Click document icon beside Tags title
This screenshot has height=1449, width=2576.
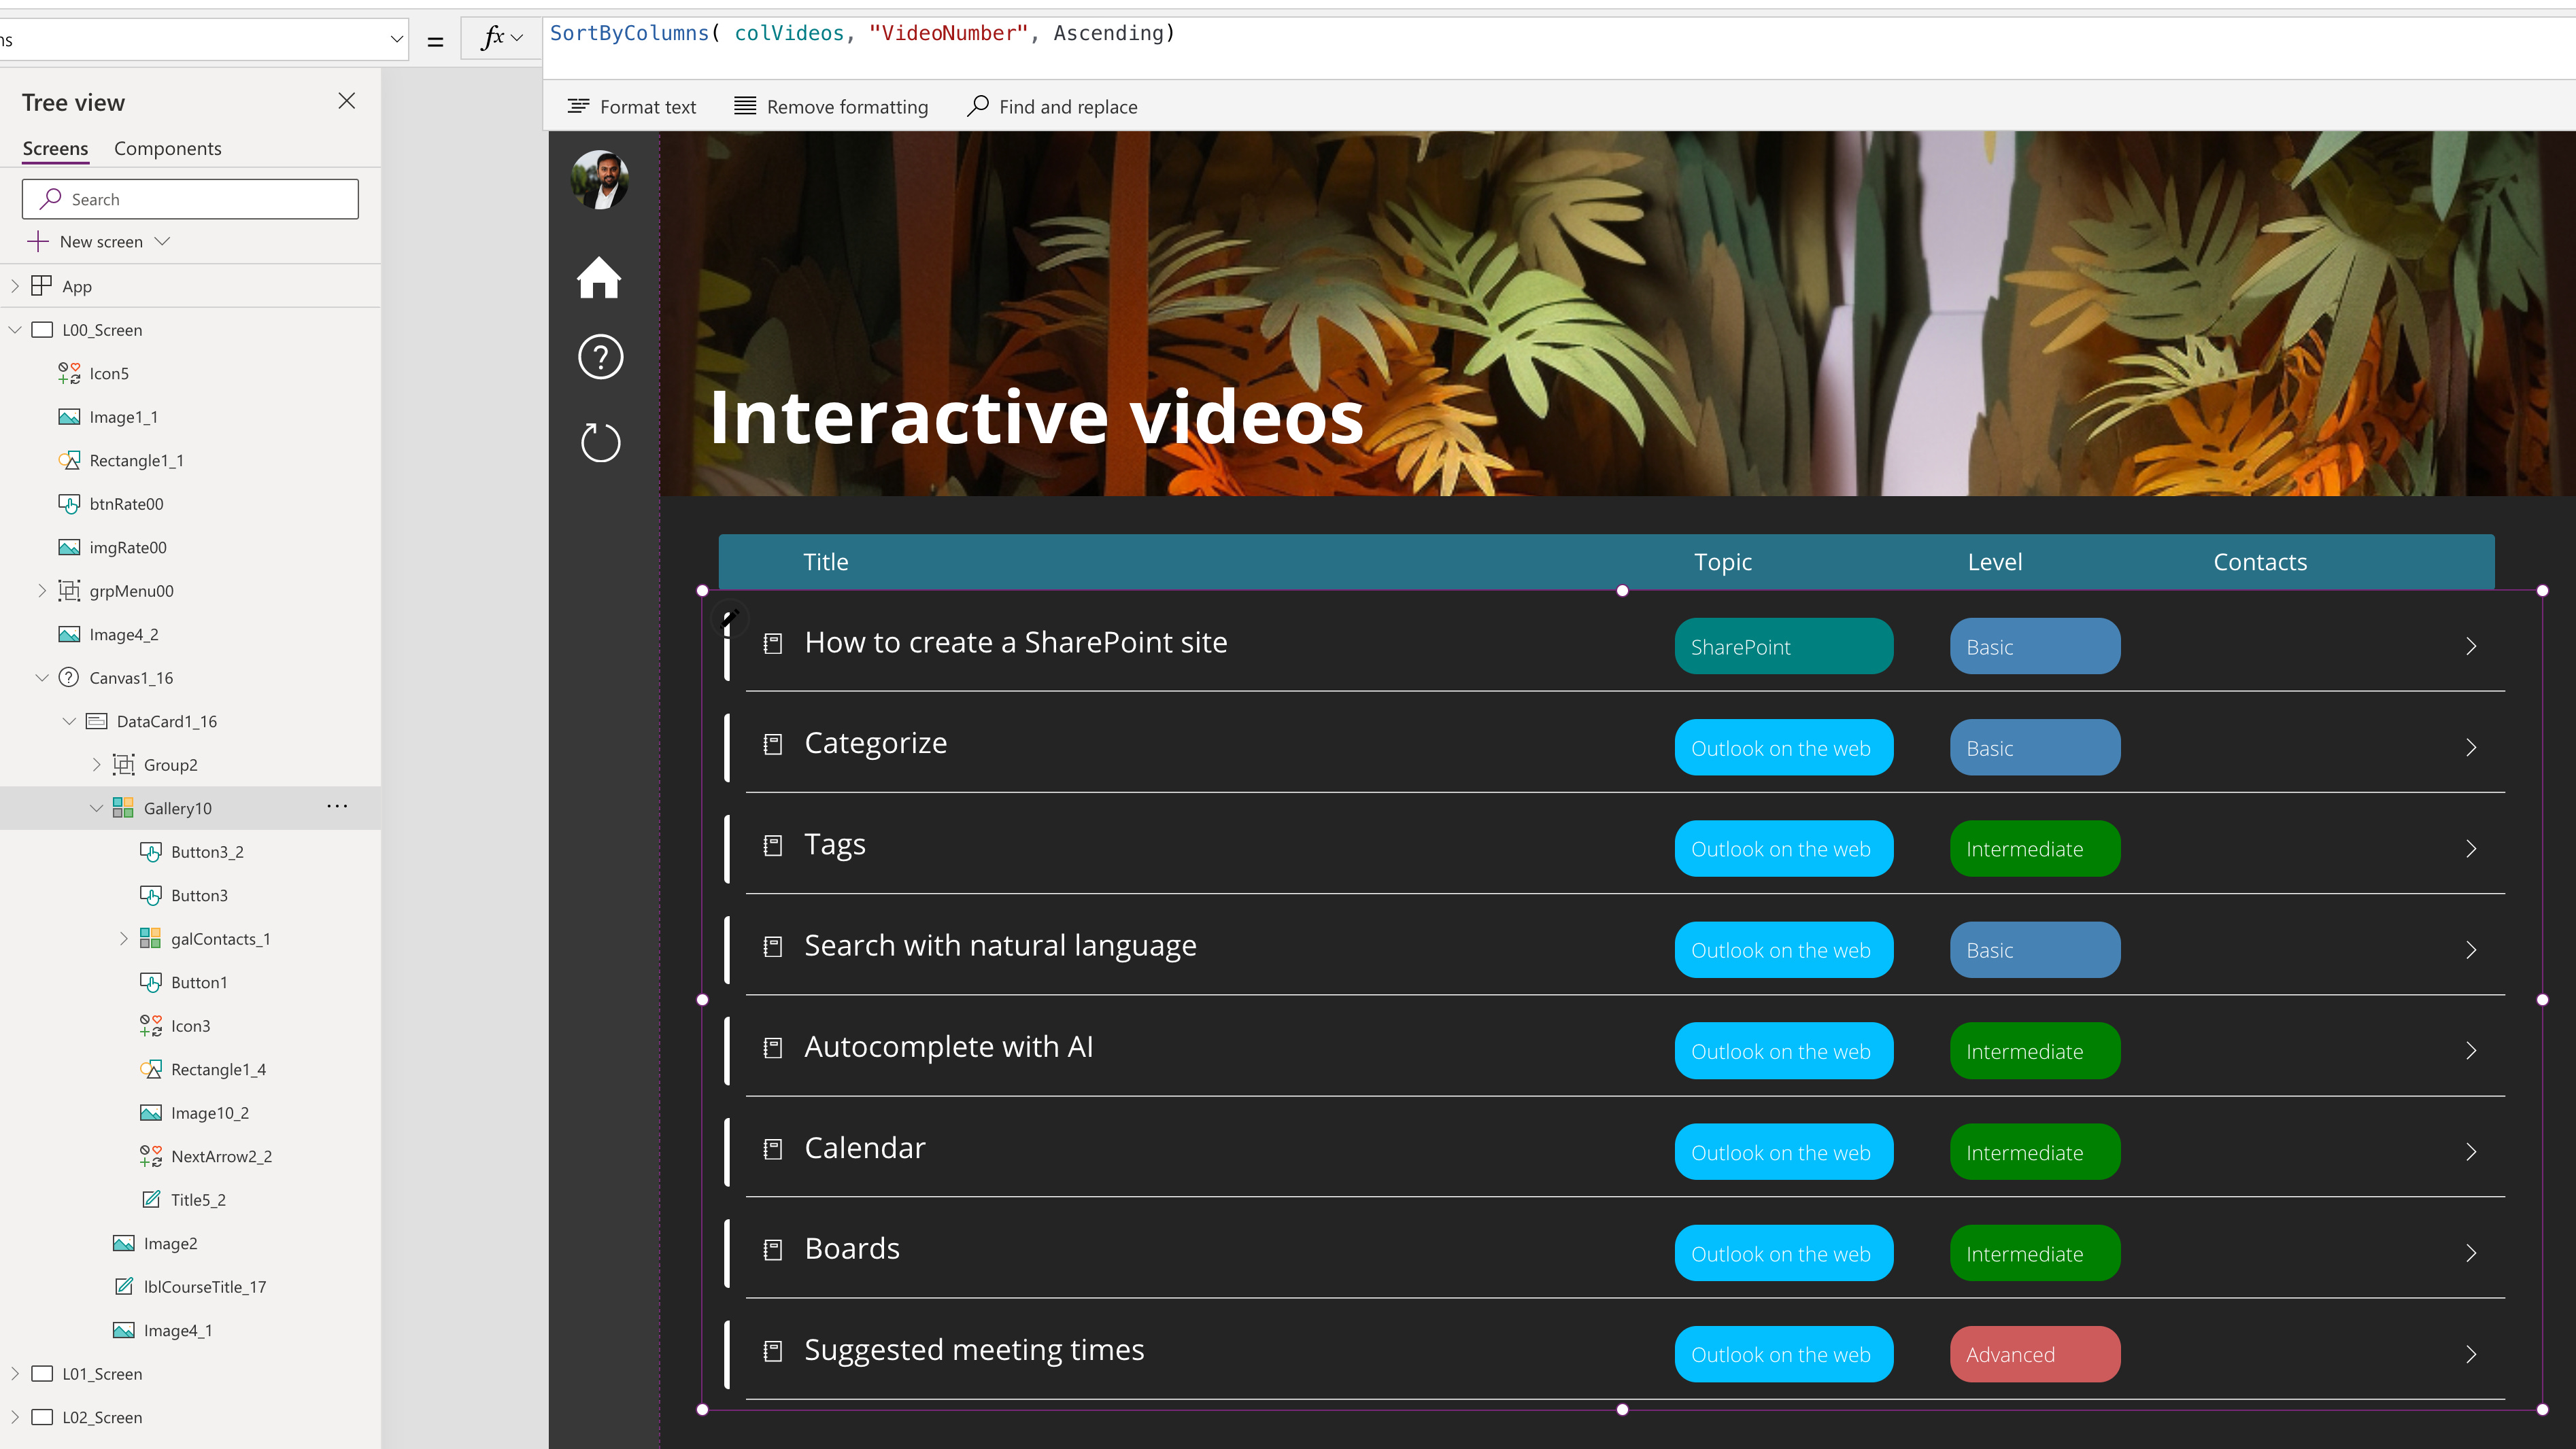point(772,846)
